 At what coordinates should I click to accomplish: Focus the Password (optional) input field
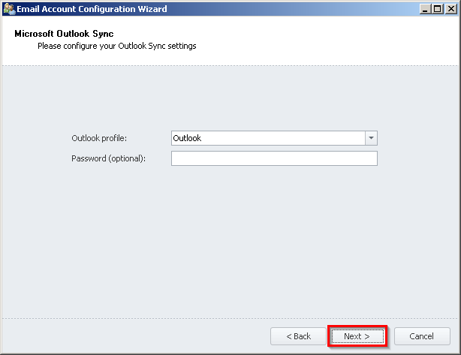[x=274, y=158]
